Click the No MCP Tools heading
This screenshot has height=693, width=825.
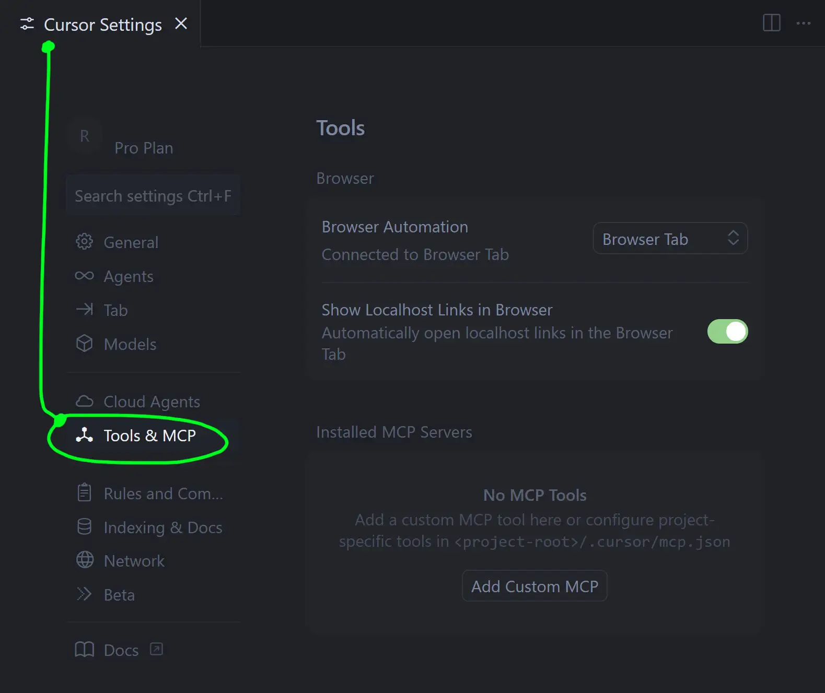click(534, 495)
